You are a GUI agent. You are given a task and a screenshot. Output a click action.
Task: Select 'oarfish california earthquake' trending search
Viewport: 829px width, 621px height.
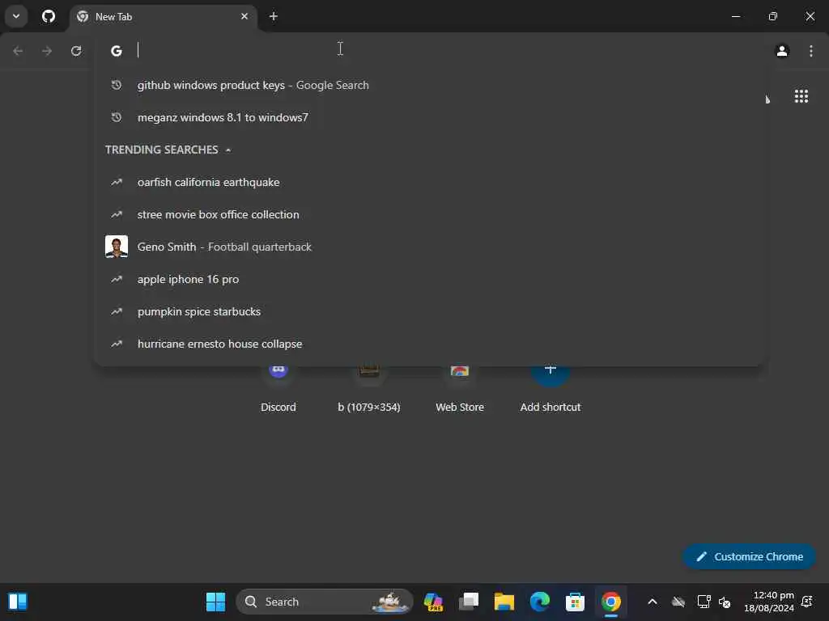pos(429,182)
